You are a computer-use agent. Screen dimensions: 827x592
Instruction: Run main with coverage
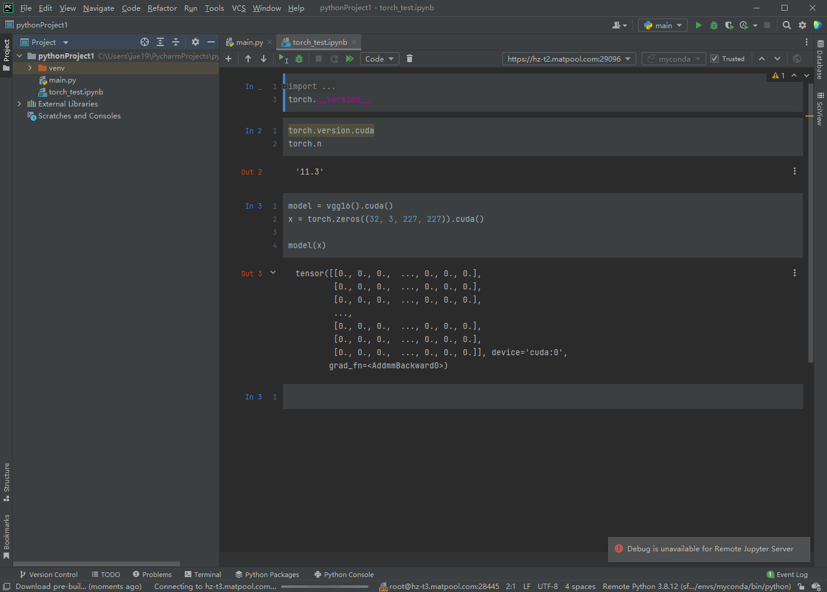pyautogui.click(x=729, y=25)
